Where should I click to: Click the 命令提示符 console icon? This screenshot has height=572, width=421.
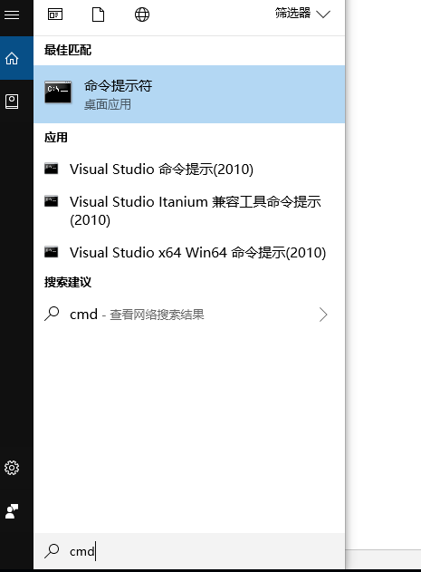58,92
